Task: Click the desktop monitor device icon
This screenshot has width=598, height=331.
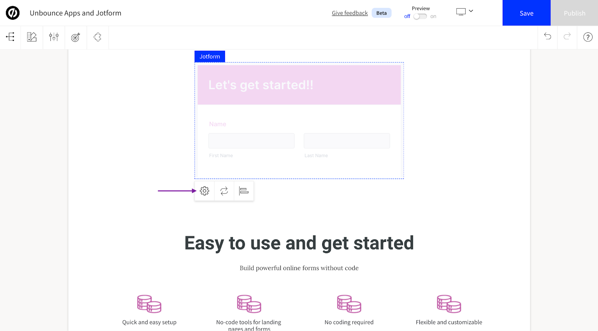Action: pyautogui.click(x=461, y=12)
